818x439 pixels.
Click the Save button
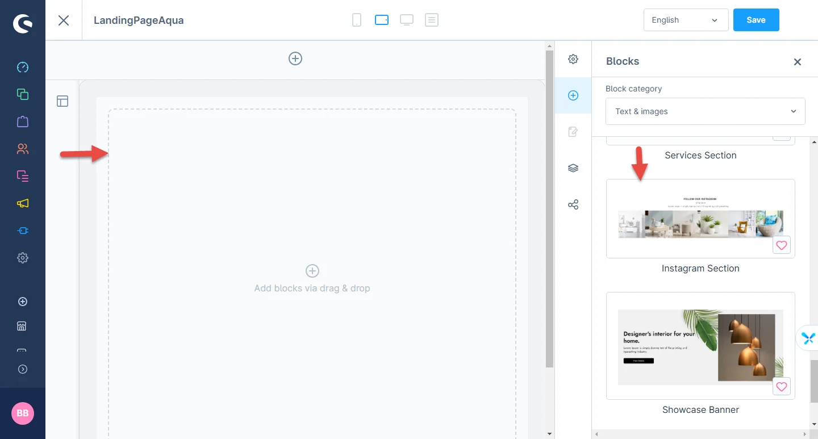[x=756, y=20]
